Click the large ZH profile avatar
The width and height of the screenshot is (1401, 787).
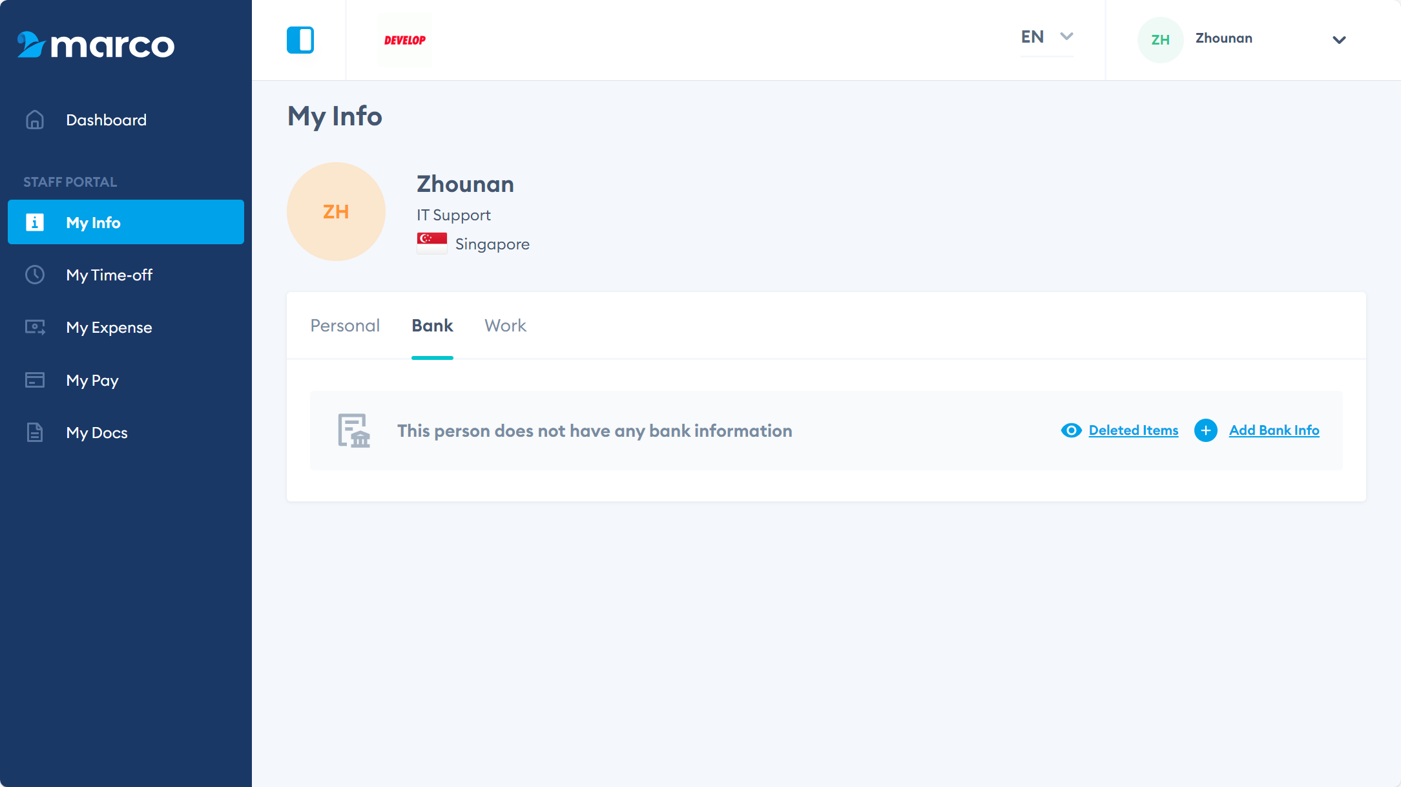[x=336, y=212]
